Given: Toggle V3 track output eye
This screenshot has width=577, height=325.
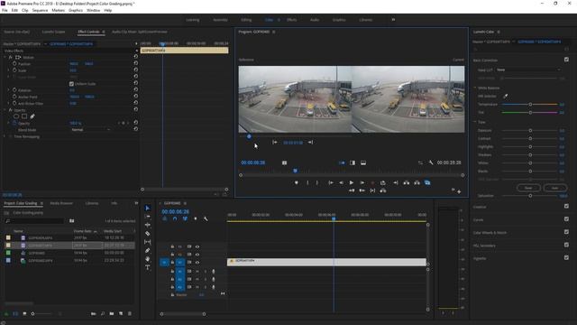Looking at the screenshot, I should (197, 246).
